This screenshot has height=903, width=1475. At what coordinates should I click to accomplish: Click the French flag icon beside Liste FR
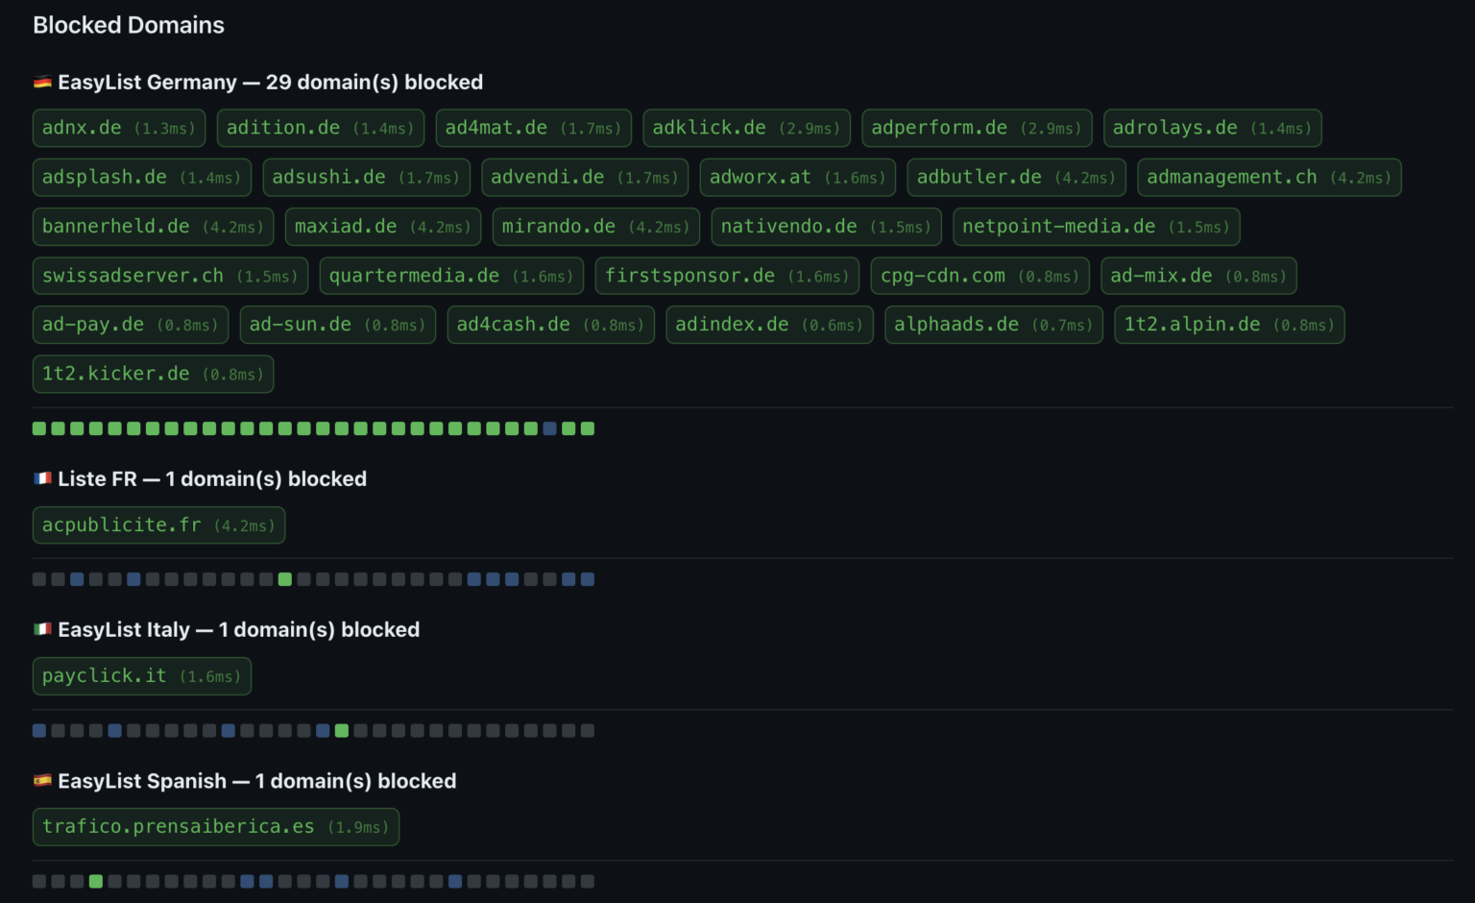42,478
